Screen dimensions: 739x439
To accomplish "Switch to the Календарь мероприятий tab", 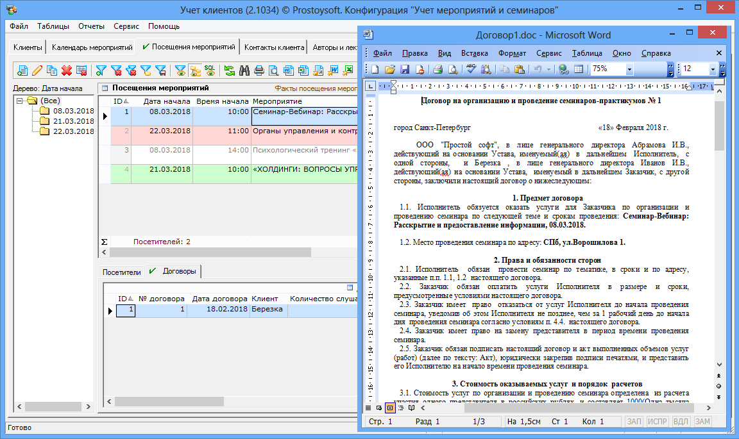I will (92, 47).
